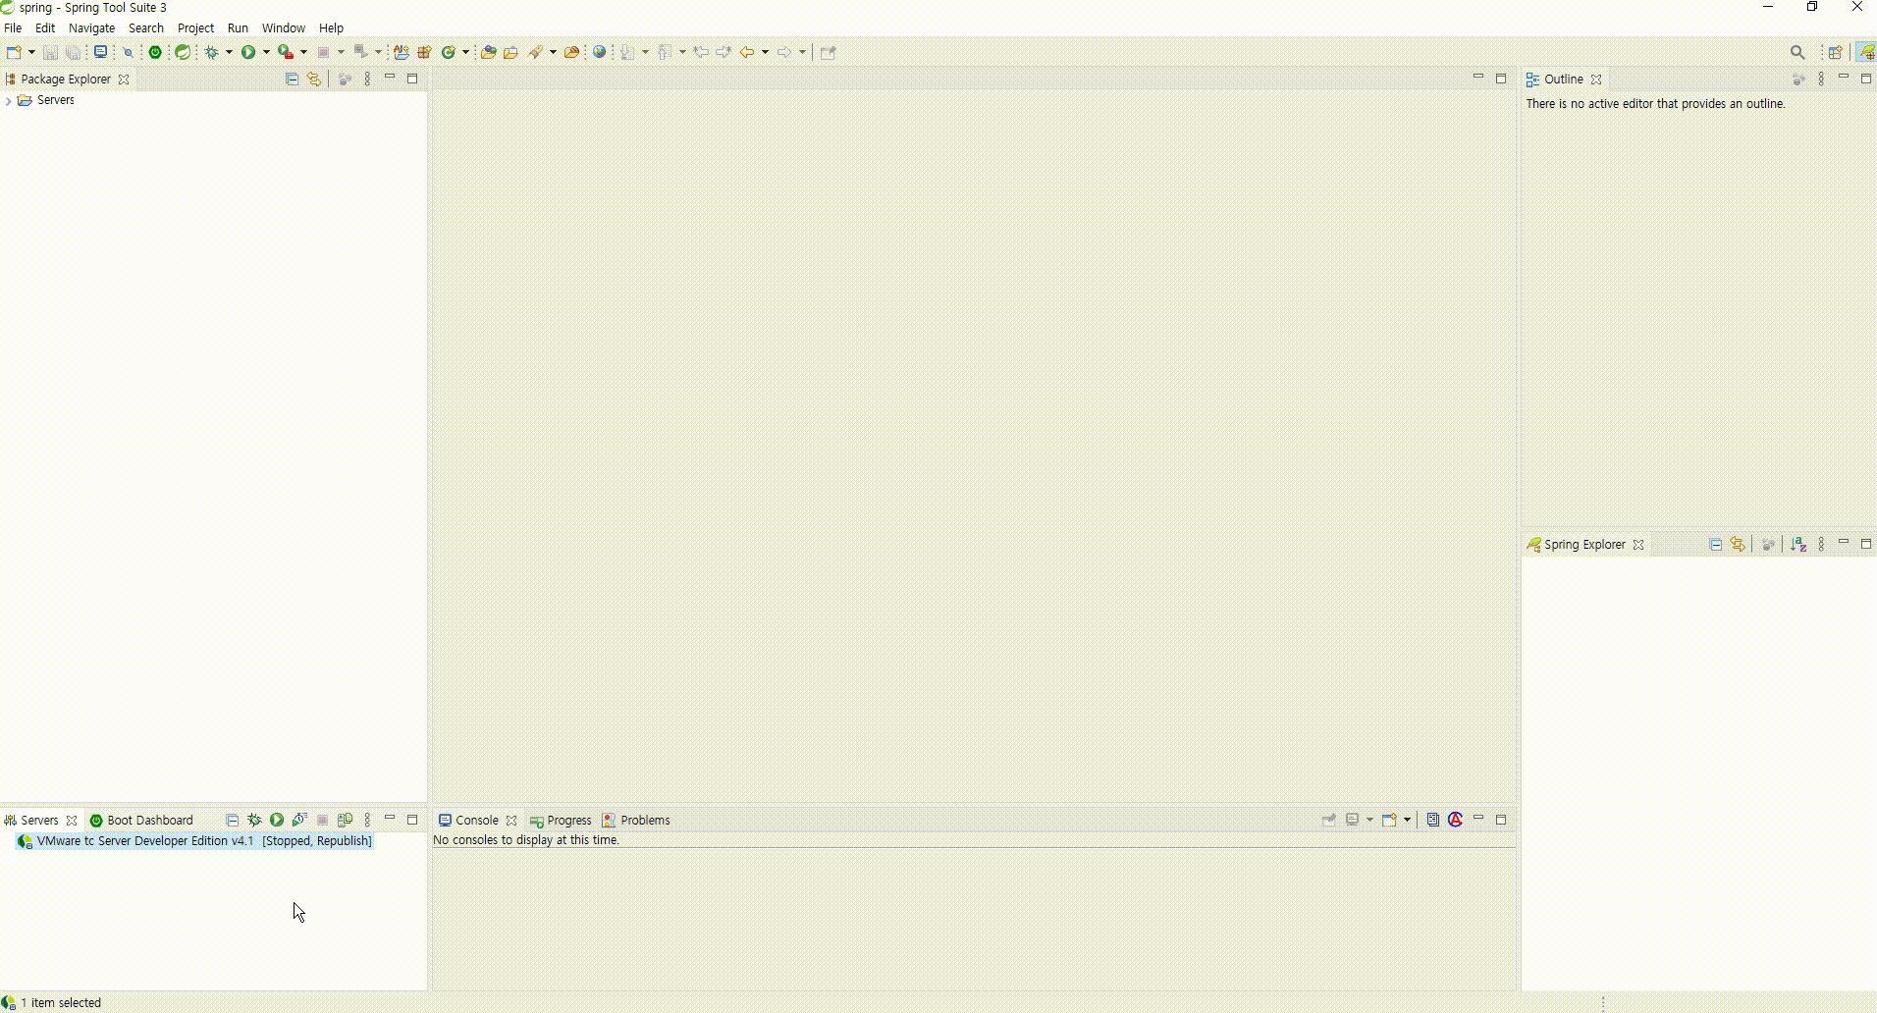Click the Run Last Tool (external tools) icon

(286, 52)
